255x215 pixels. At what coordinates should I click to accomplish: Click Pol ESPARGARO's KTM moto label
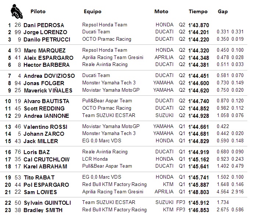[x=168, y=184]
